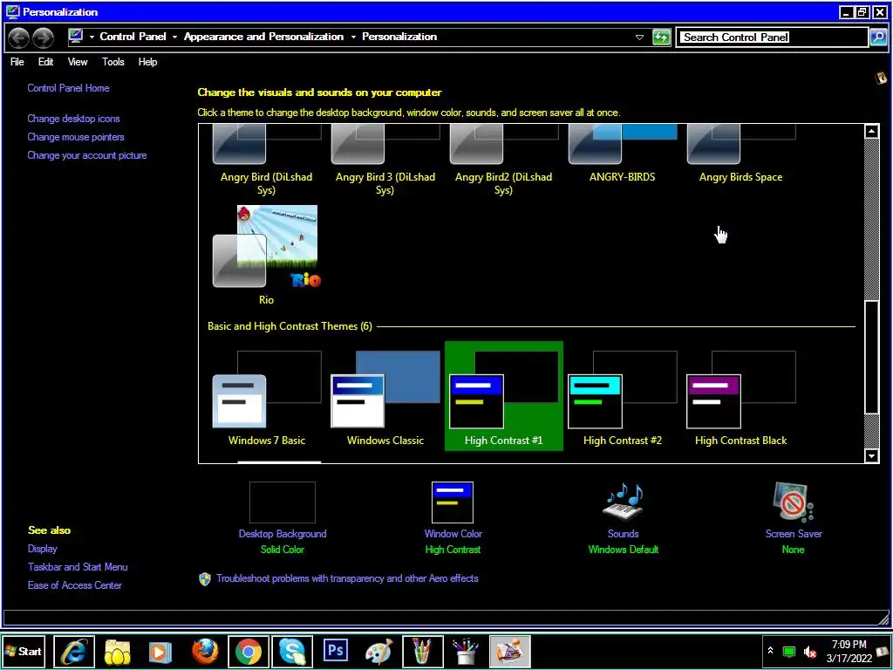
Task: Select the Rio theme
Action: point(267,256)
